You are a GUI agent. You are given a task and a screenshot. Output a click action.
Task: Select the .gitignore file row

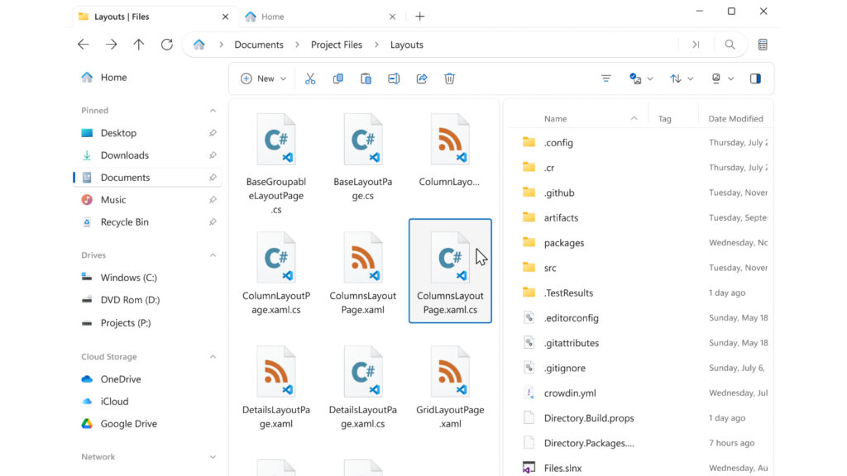click(641, 368)
